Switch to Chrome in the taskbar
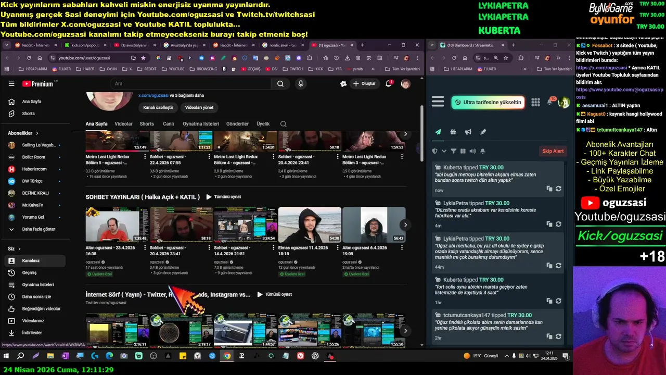Screen dimensions: 666x375 (x=227, y=356)
